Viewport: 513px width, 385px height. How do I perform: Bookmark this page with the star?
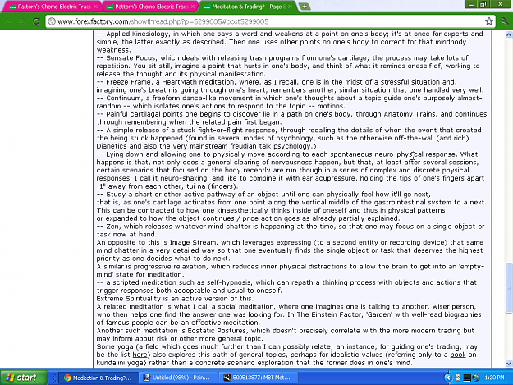point(489,21)
